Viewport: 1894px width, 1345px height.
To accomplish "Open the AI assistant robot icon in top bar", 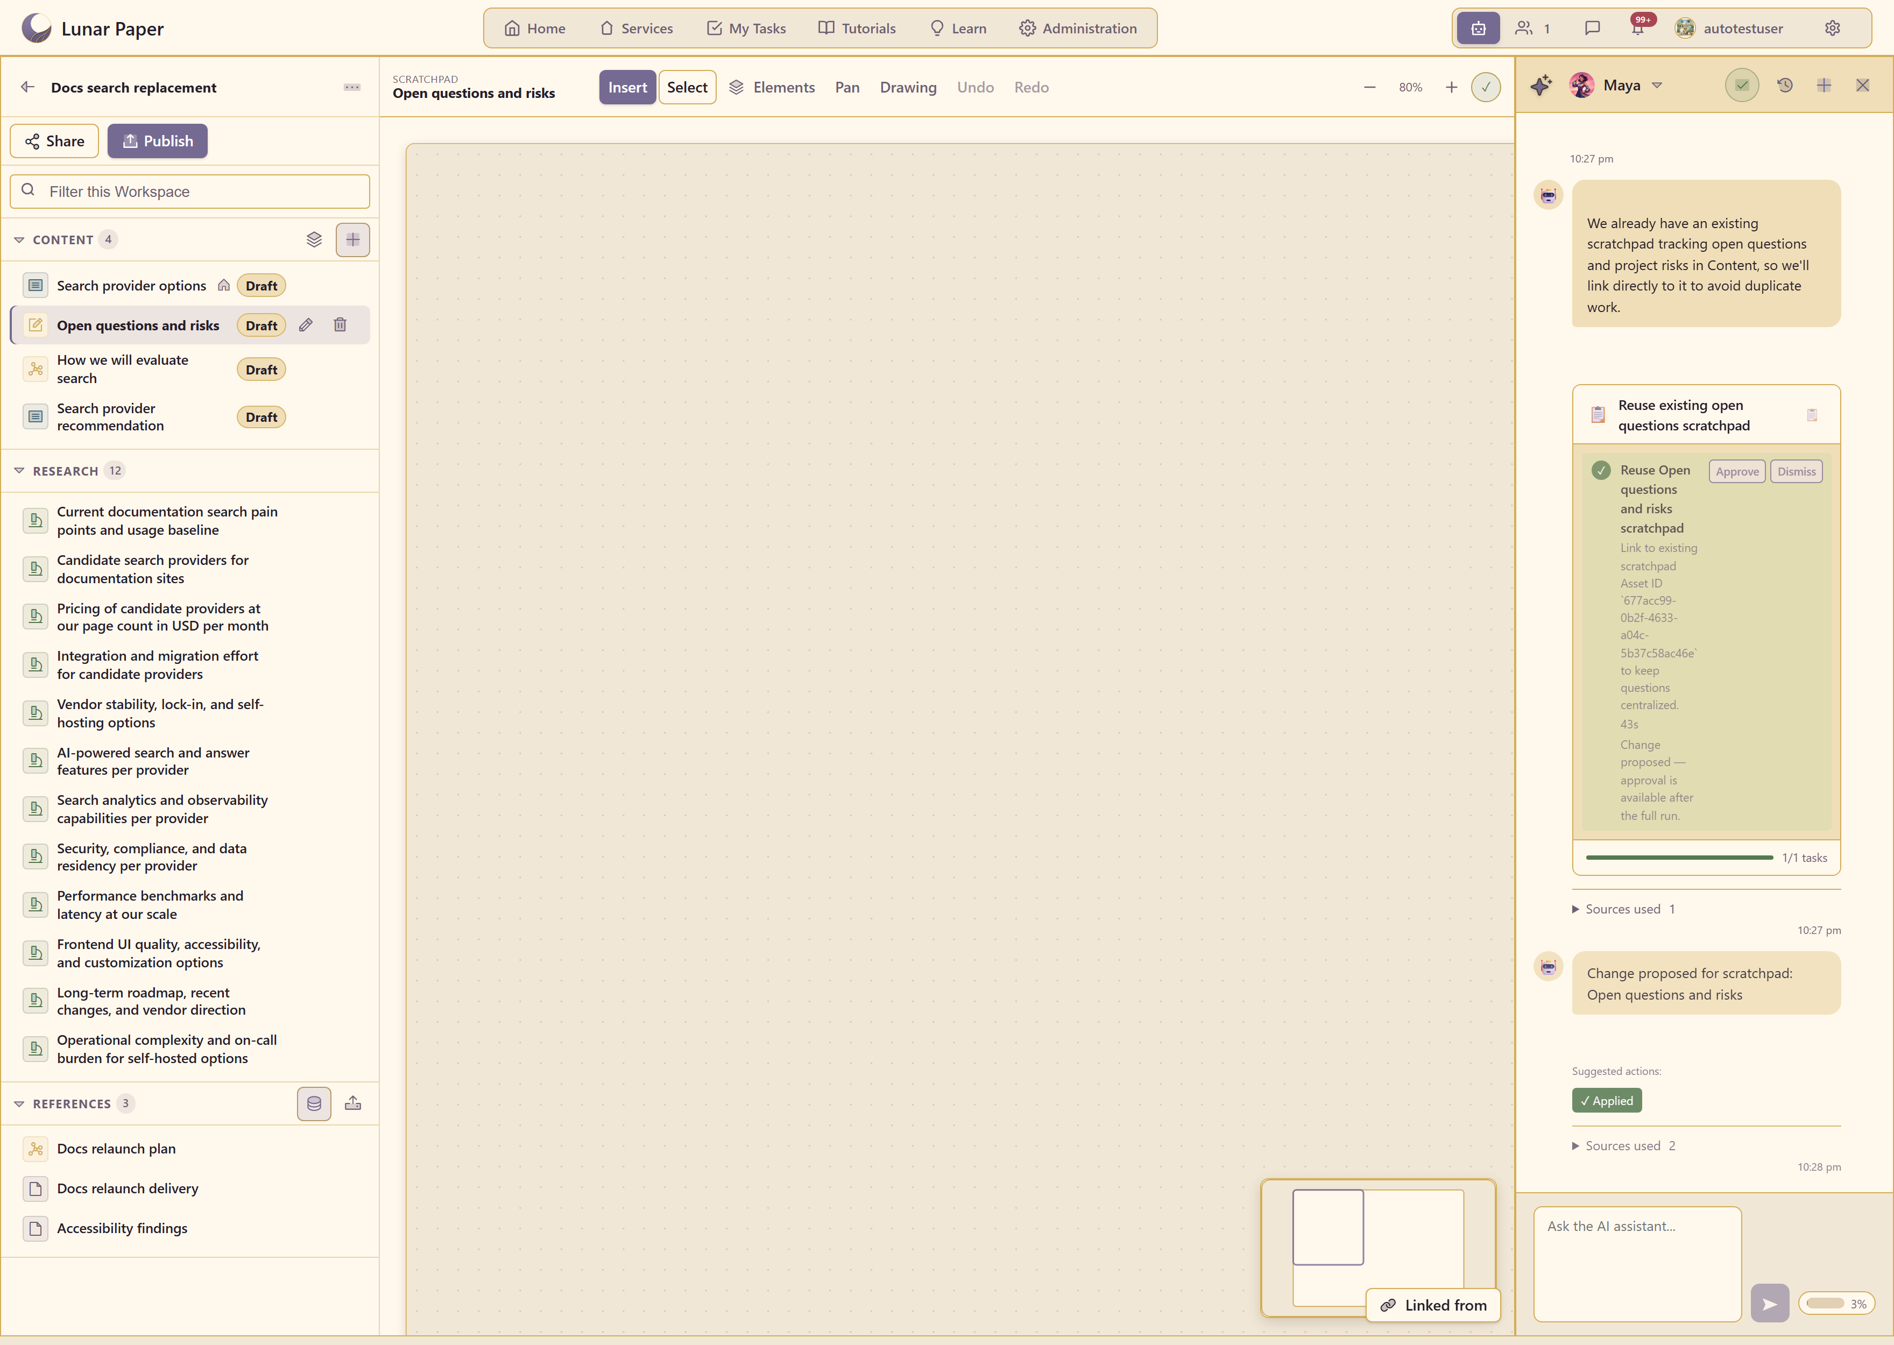I will pyautogui.click(x=1478, y=28).
